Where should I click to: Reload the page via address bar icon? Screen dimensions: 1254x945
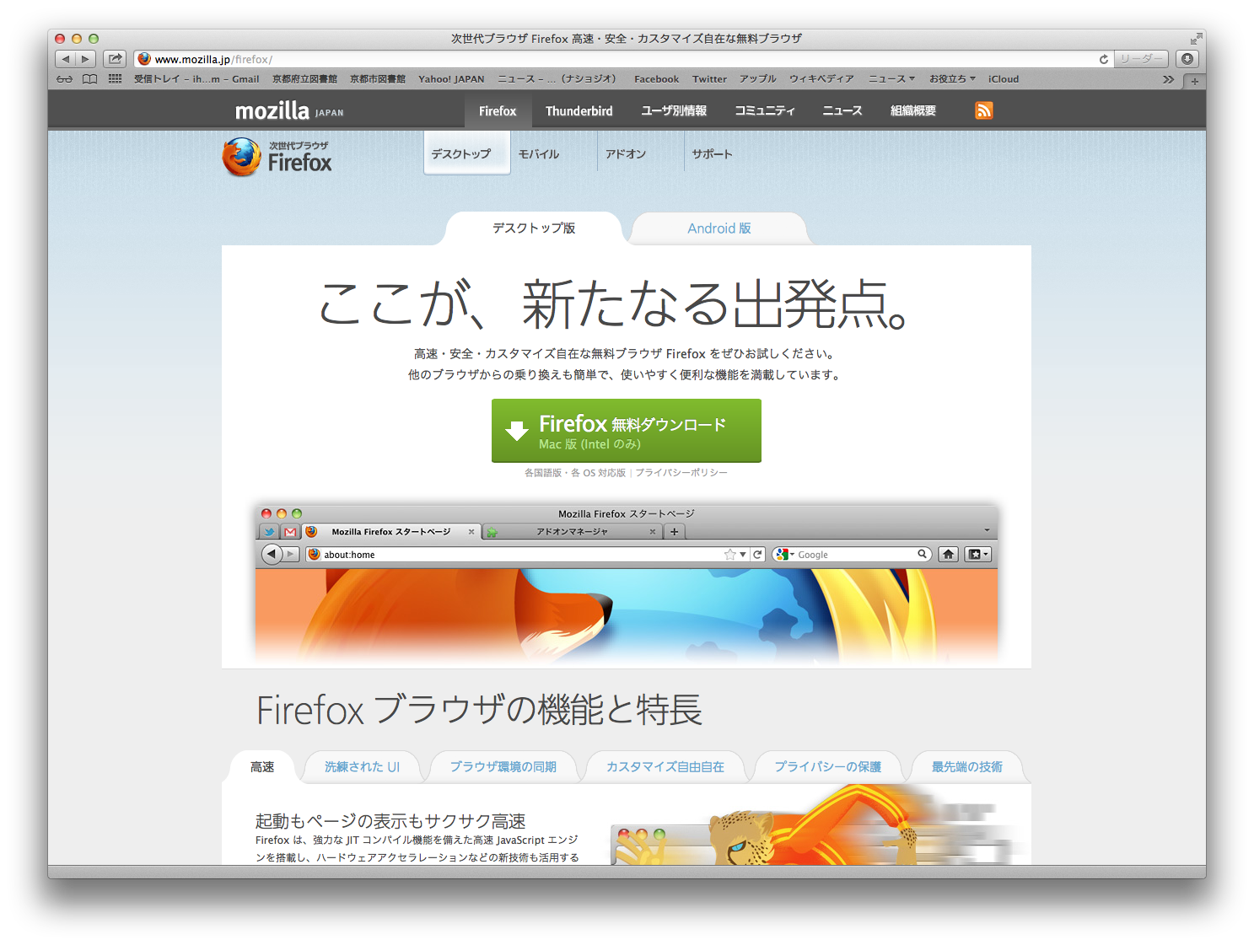(1103, 59)
